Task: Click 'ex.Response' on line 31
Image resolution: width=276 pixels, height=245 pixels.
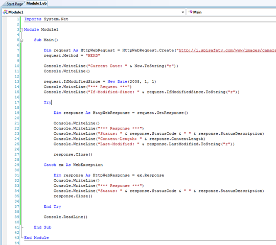Action: click(x=150, y=176)
